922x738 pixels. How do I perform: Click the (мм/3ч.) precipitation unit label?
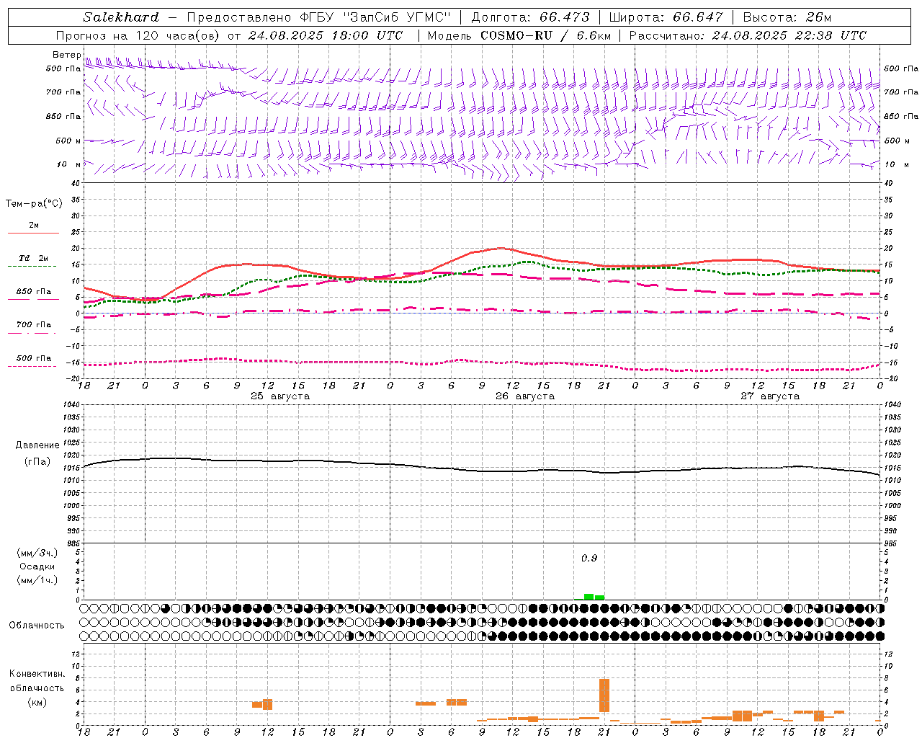37,553
